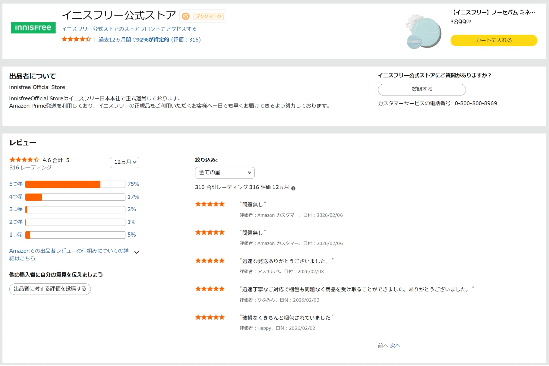
Task: Click the 3つ星 rating link
Action: 16,209
